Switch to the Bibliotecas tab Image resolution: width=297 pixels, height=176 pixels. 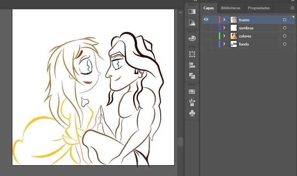[x=231, y=8]
